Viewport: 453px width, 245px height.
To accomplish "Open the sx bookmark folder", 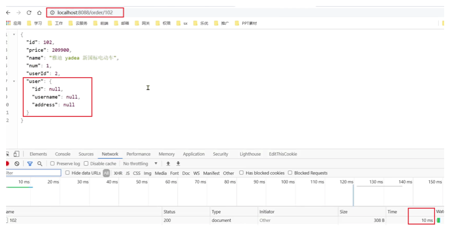I will click(182, 23).
